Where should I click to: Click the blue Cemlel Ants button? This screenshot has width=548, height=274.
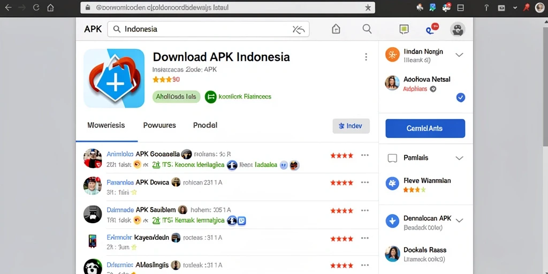point(425,128)
